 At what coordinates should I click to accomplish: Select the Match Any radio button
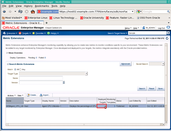tap(21, 69)
